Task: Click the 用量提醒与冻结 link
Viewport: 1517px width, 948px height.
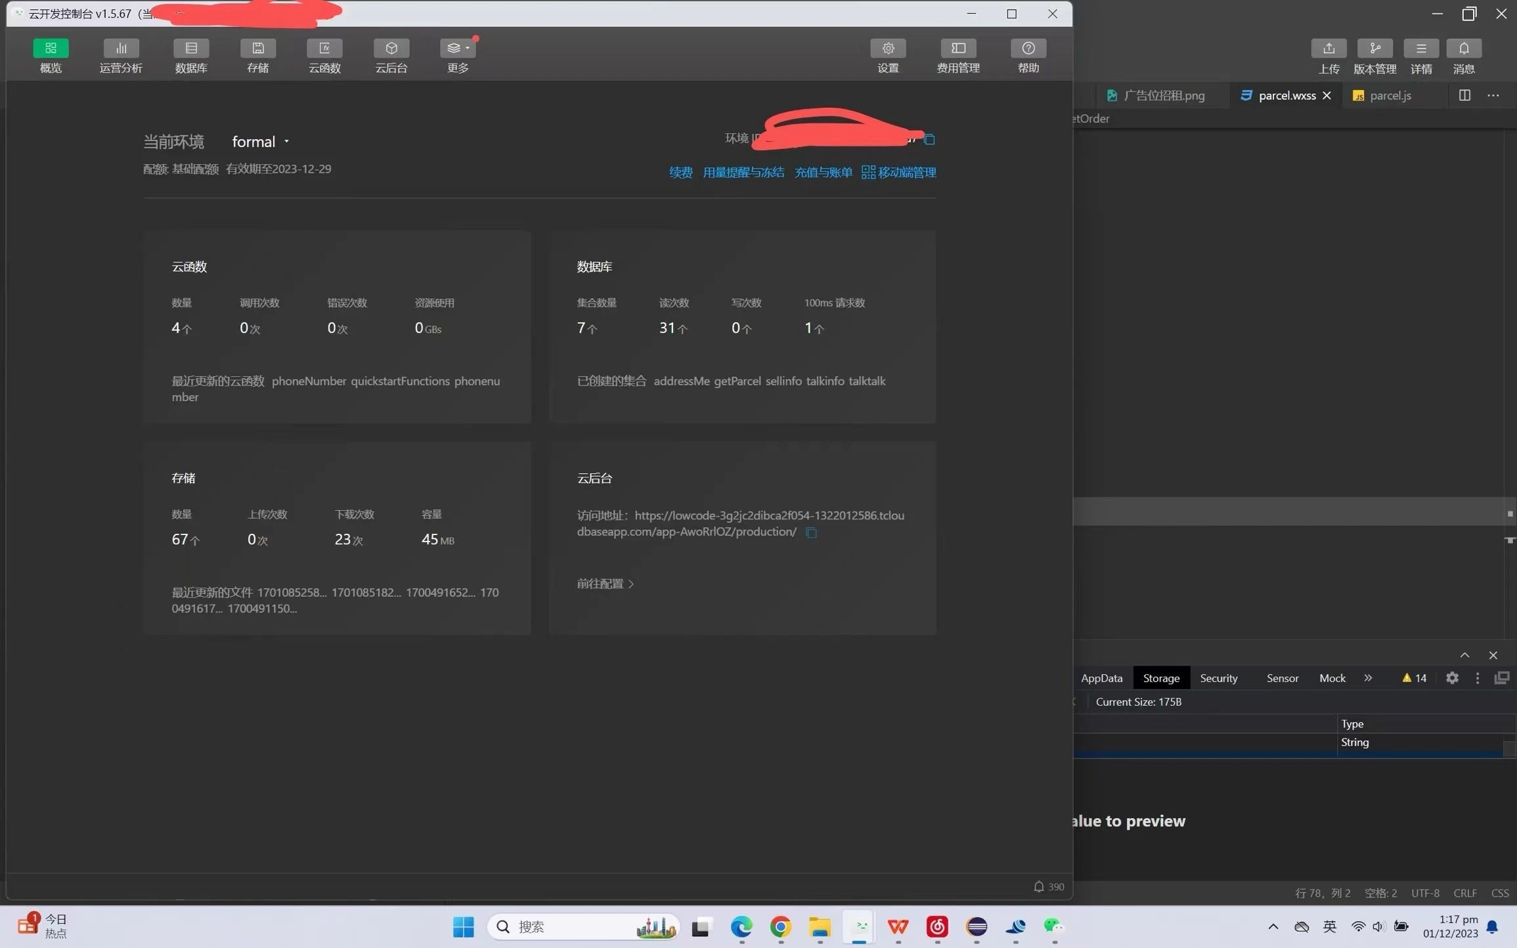Action: point(743,173)
